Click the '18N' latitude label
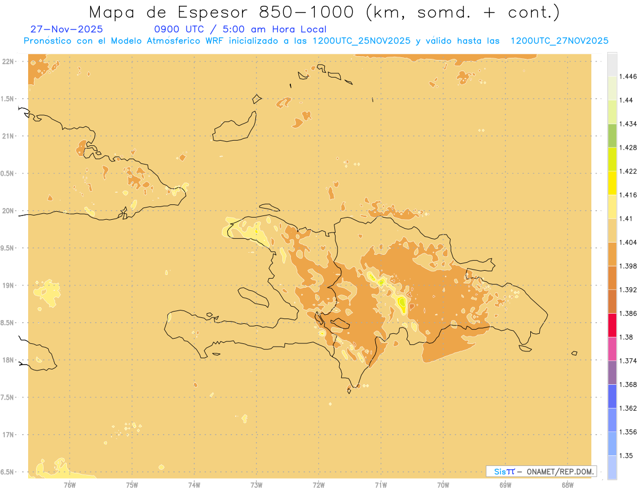This screenshot has height=492, width=637. (x=9, y=360)
